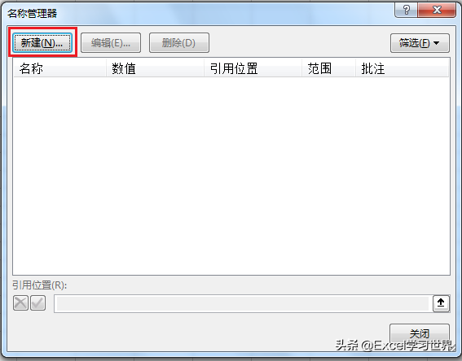Click the 新建(N)... button
Viewport: 462px width, 361px height.
tap(42, 43)
